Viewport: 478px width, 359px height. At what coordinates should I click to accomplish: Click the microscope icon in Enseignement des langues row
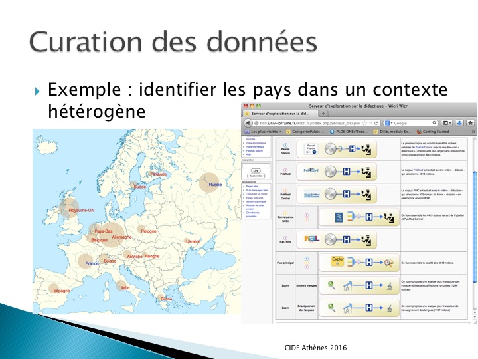(389, 308)
